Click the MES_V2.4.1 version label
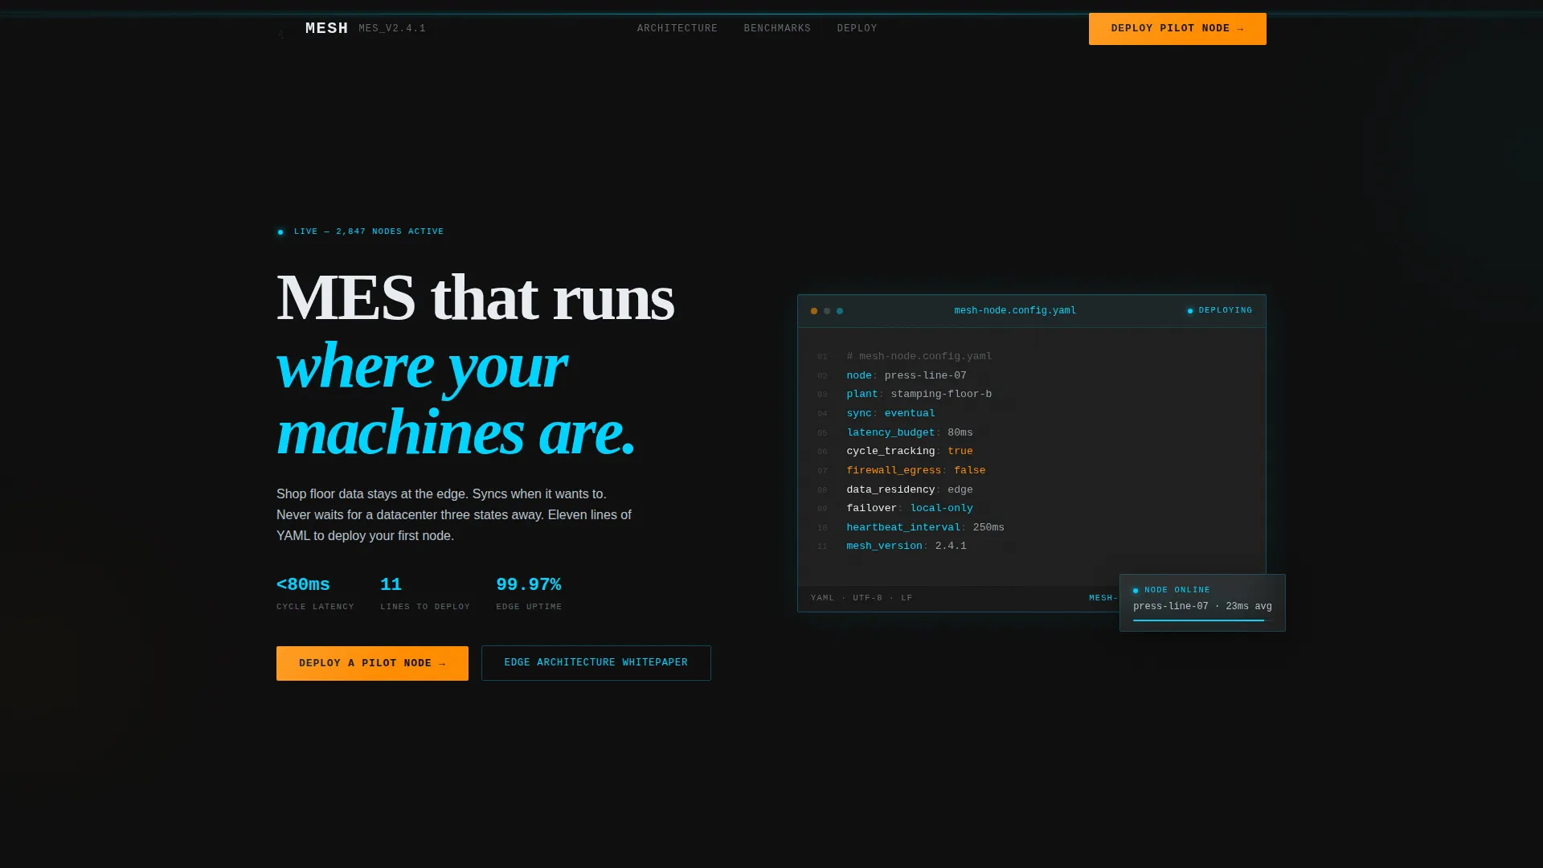 (392, 28)
